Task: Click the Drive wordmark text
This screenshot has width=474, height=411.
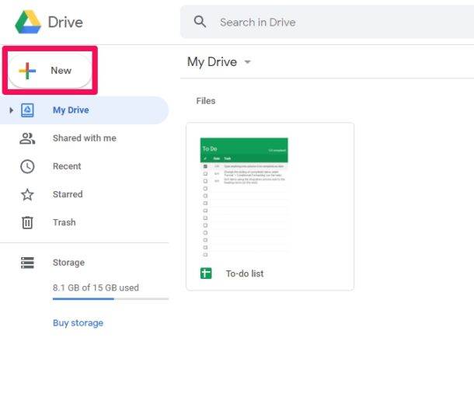Action: pyautogui.click(x=65, y=22)
